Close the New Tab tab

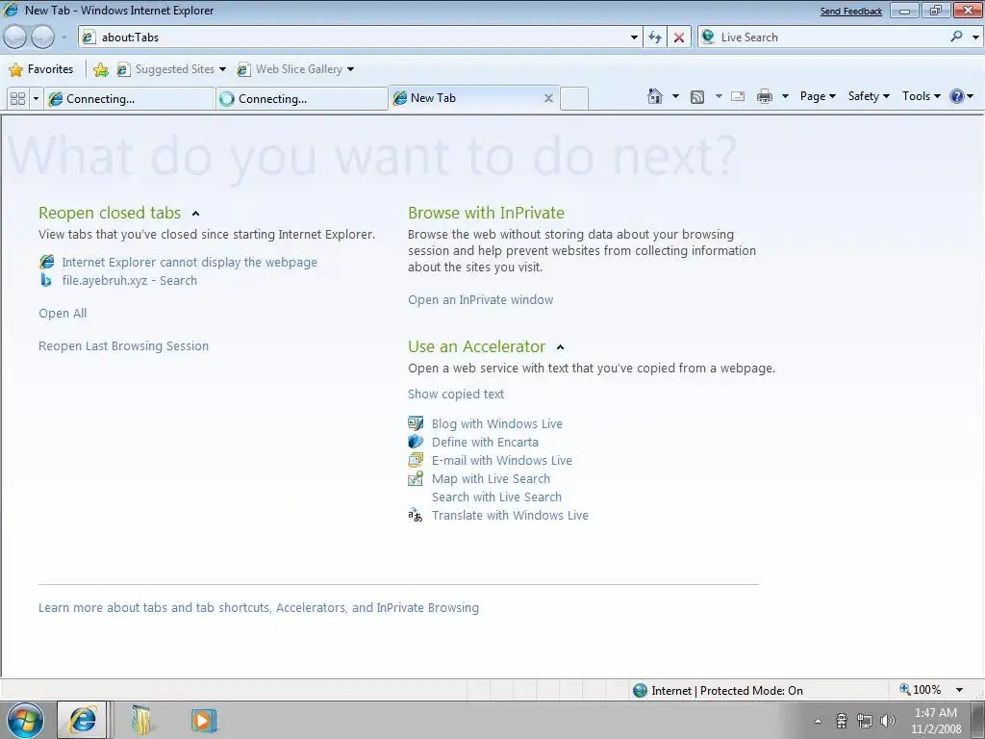tap(548, 98)
